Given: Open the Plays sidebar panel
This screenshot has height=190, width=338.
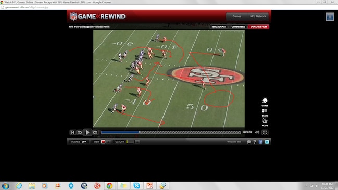Looking at the screenshot, I should point(265,122).
